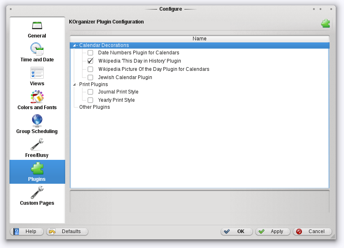This screenshot has width=344, height=248.
Task: Click the red Cancel icon
Action: [x=299, y=232]
